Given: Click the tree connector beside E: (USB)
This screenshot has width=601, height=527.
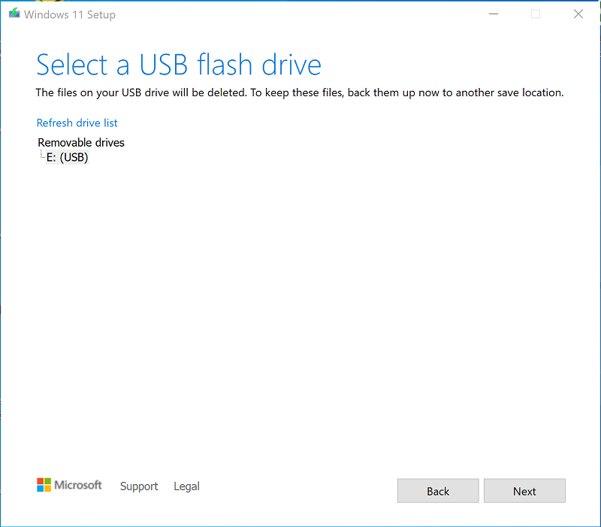Looking at the screenshot, I should [x=41, y=155].
